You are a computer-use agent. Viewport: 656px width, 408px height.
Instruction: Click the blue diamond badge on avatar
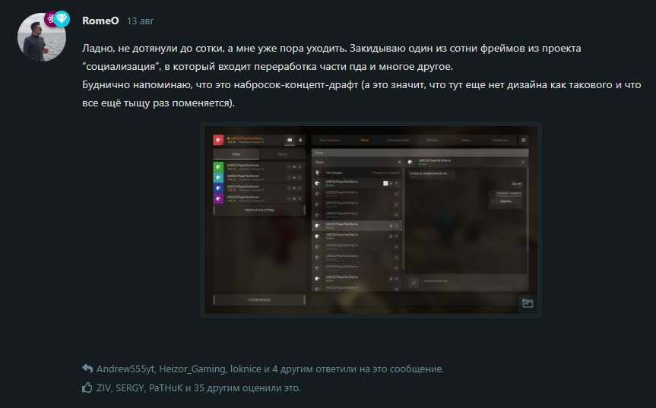tap(62, 18)
